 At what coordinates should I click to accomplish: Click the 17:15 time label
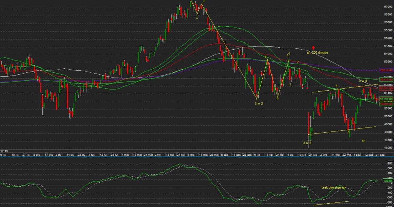pyautogui.click(x=4, y=150)
